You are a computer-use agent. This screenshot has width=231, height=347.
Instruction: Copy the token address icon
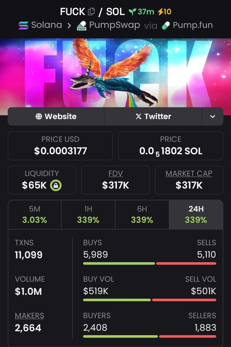[91, 12]
